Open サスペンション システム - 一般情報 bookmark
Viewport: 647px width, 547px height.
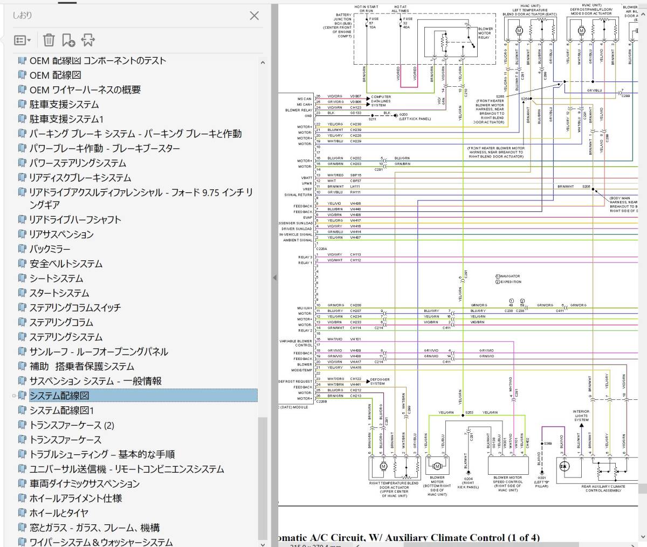tap(95, 380)
